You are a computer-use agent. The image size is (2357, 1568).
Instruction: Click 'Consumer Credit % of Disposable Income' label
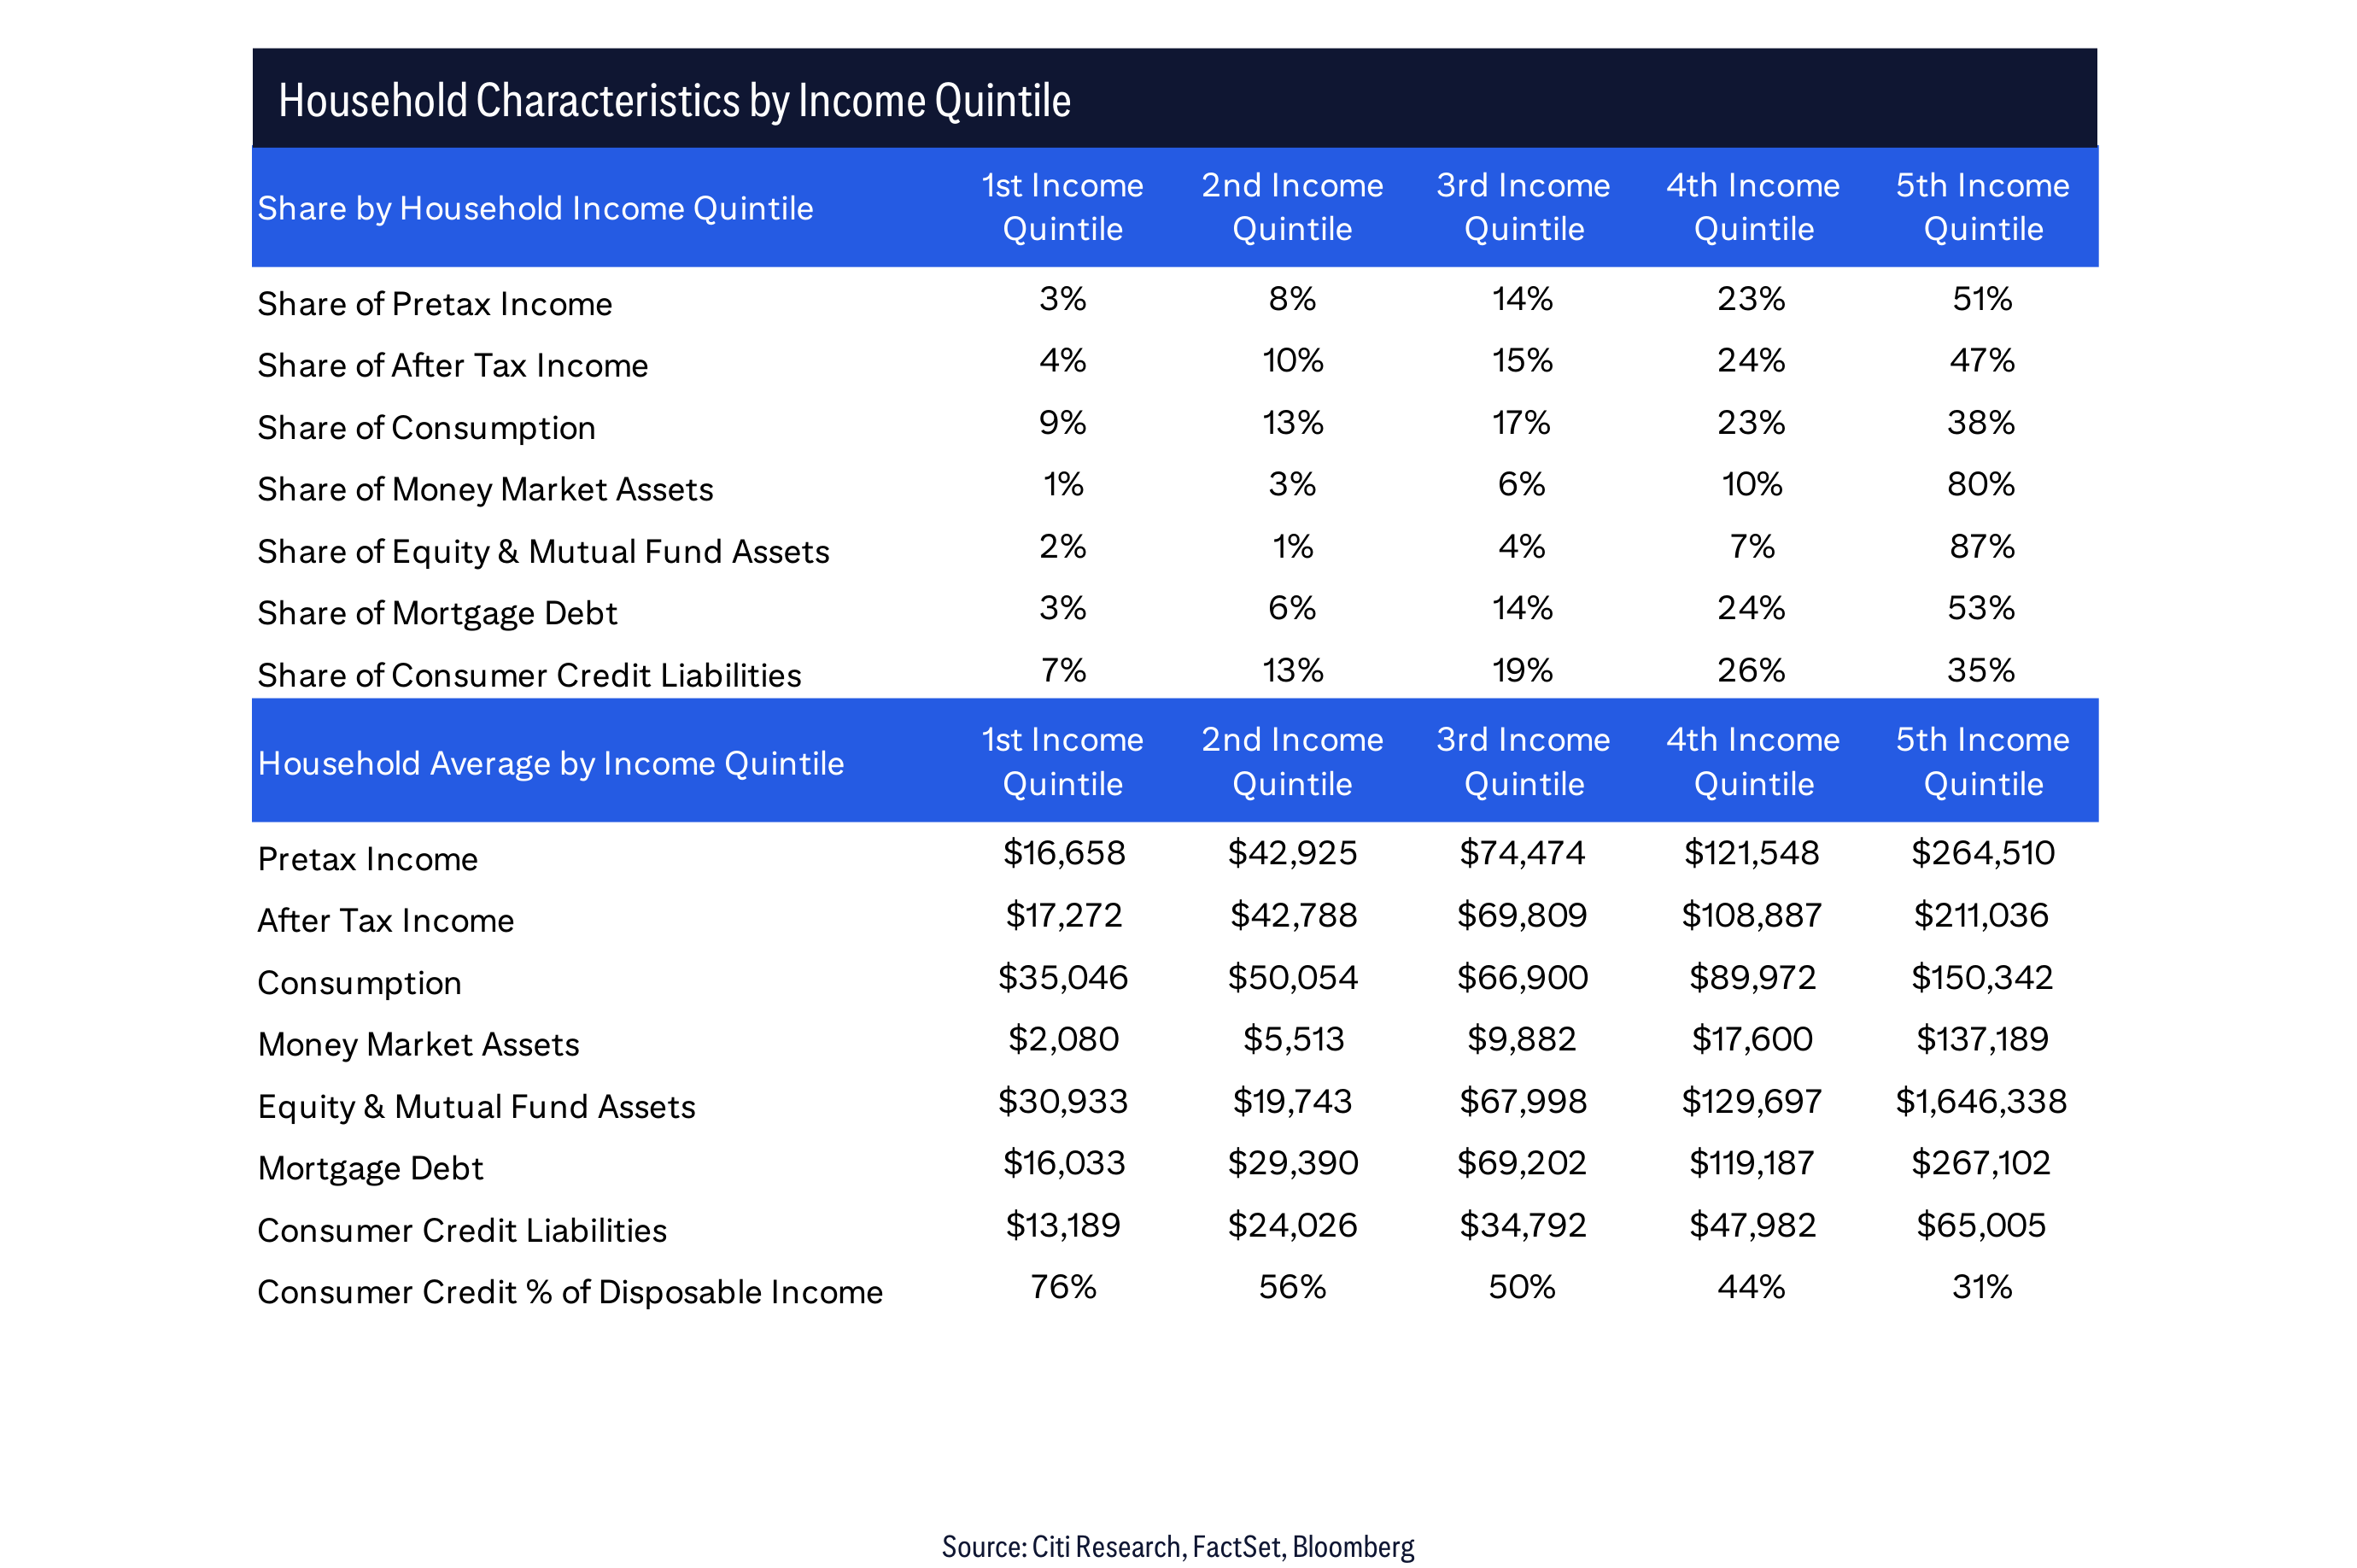coord(570,1292)
